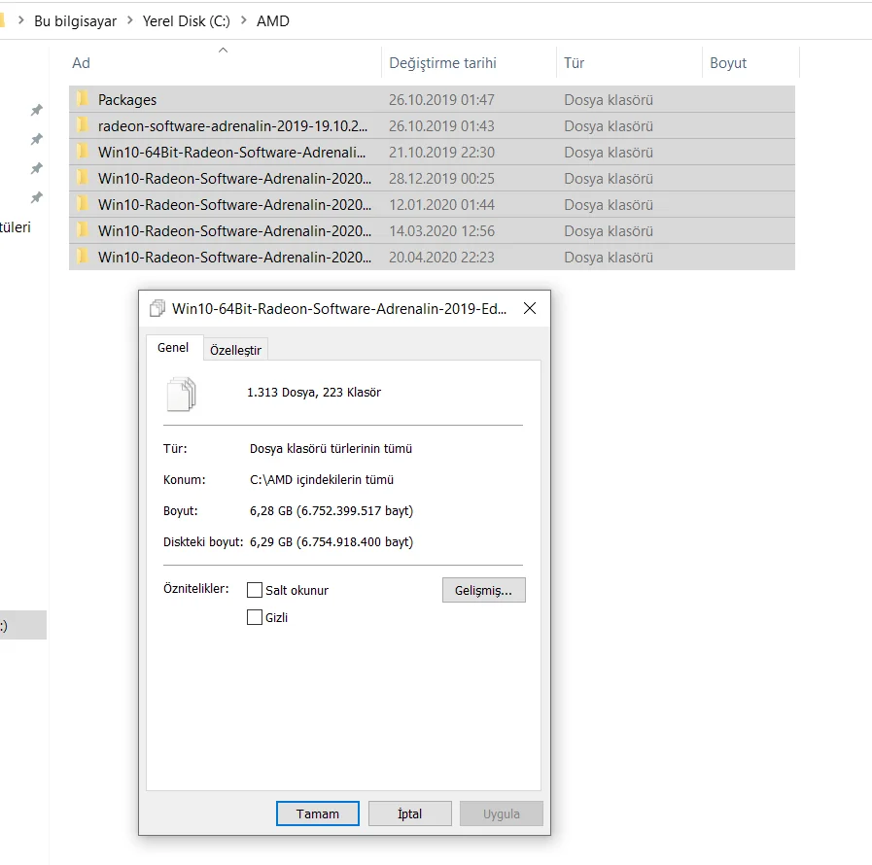Click the Packages folder icon
Screen dimensions: 872x865
click(x=83, y=99)
